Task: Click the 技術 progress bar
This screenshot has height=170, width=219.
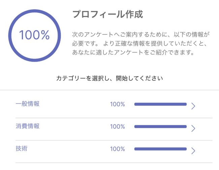Action: coord(160,149)
